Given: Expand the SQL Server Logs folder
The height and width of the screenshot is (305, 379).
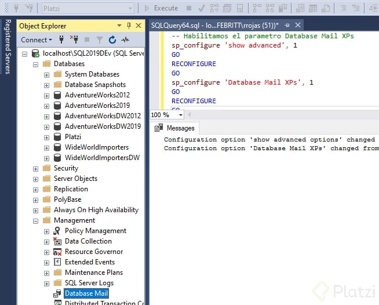Looking at the screenshot, I should (46, 284).
